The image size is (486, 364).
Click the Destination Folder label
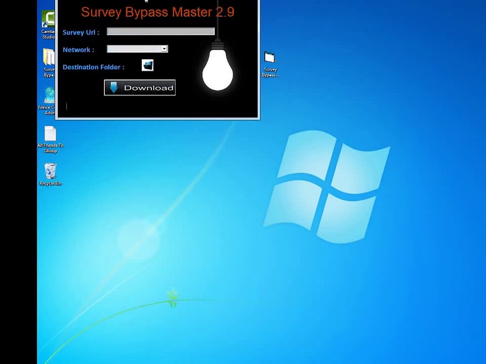[x=93, y=67]
